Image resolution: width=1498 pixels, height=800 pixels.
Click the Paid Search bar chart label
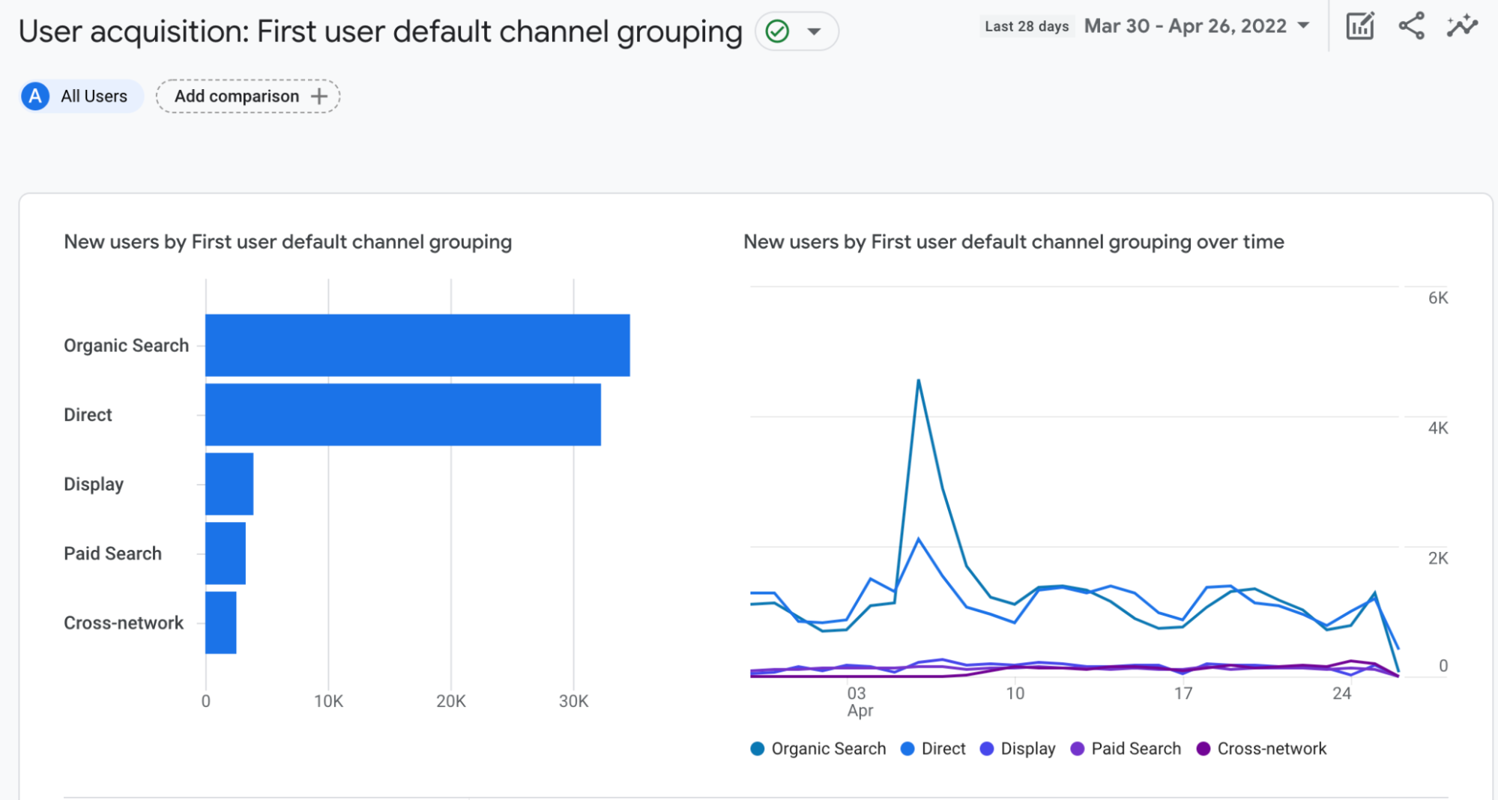point(112,554)
